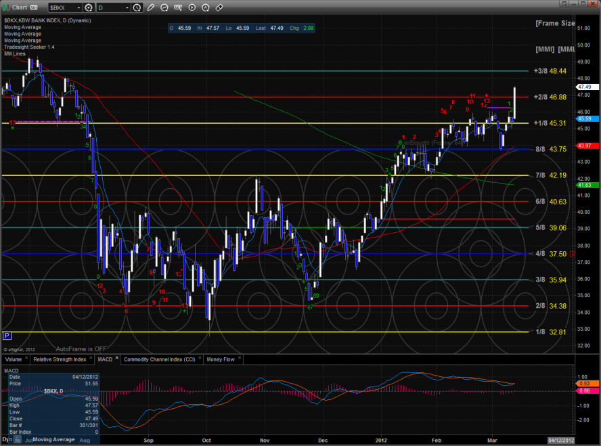Click the symbol settings gear icon
Viewport: 601px width, 446px height.
89,7
